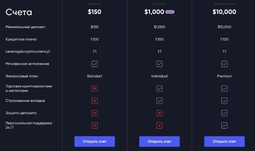Open account button under $10,000 plan
The height and width of the screenshot is (151, 255).
coord(224,141)
